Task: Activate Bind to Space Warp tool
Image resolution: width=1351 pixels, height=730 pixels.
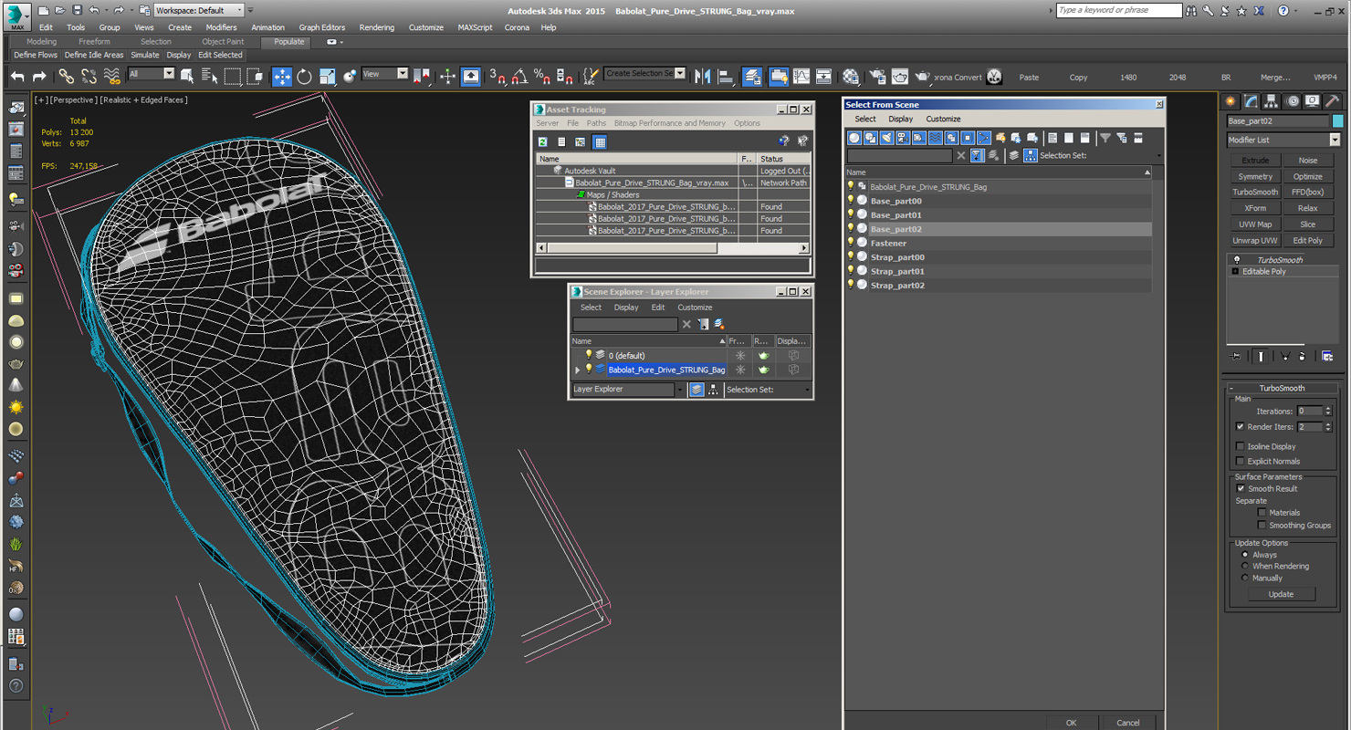Action: pos(111,77)
